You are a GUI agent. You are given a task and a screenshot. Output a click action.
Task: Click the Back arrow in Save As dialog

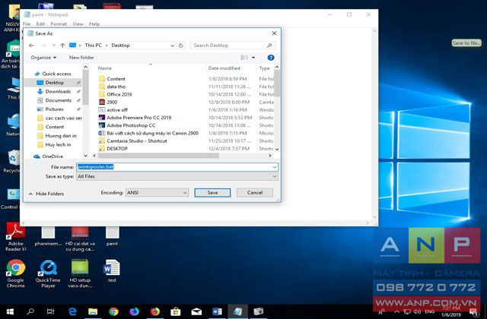[x=31, y=46]
